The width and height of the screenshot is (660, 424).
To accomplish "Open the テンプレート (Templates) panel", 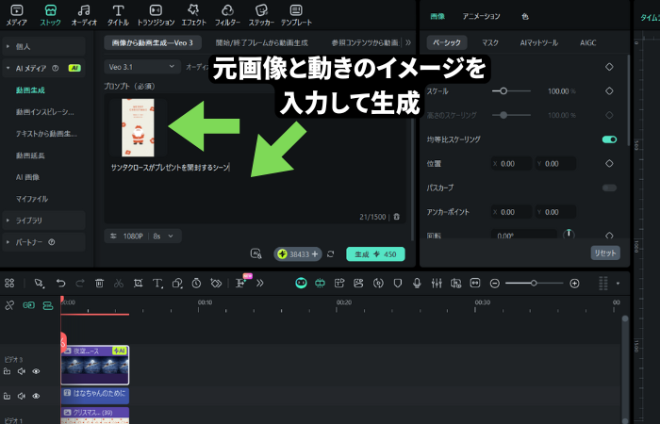I will pyautogui.click(x=296, y=15).
